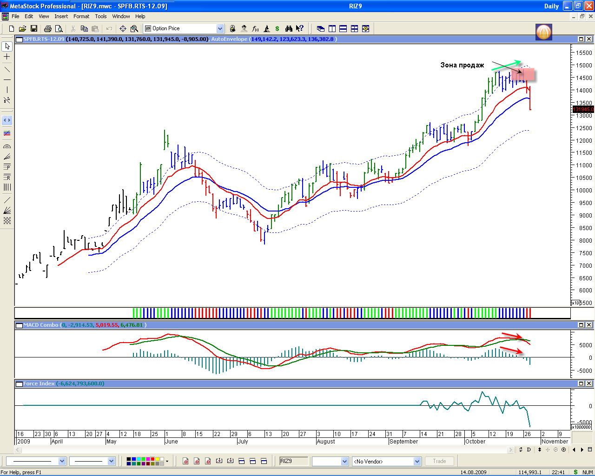
Task: Select the Horizontal Line tool
Action: pos(7,80)
